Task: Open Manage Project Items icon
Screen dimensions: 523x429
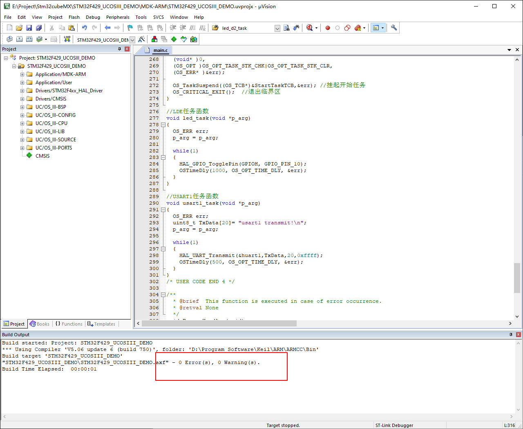Action: (x=154, y=39)
